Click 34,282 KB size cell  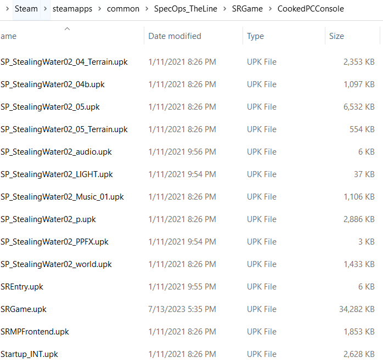coord(357,309)
